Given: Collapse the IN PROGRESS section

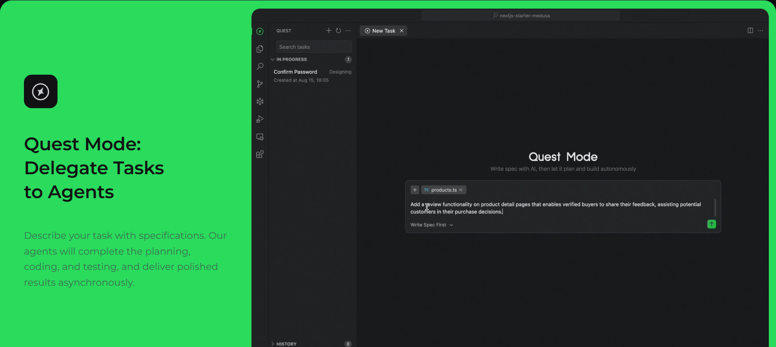Looking at the screenshot, I should coord(291,59).
